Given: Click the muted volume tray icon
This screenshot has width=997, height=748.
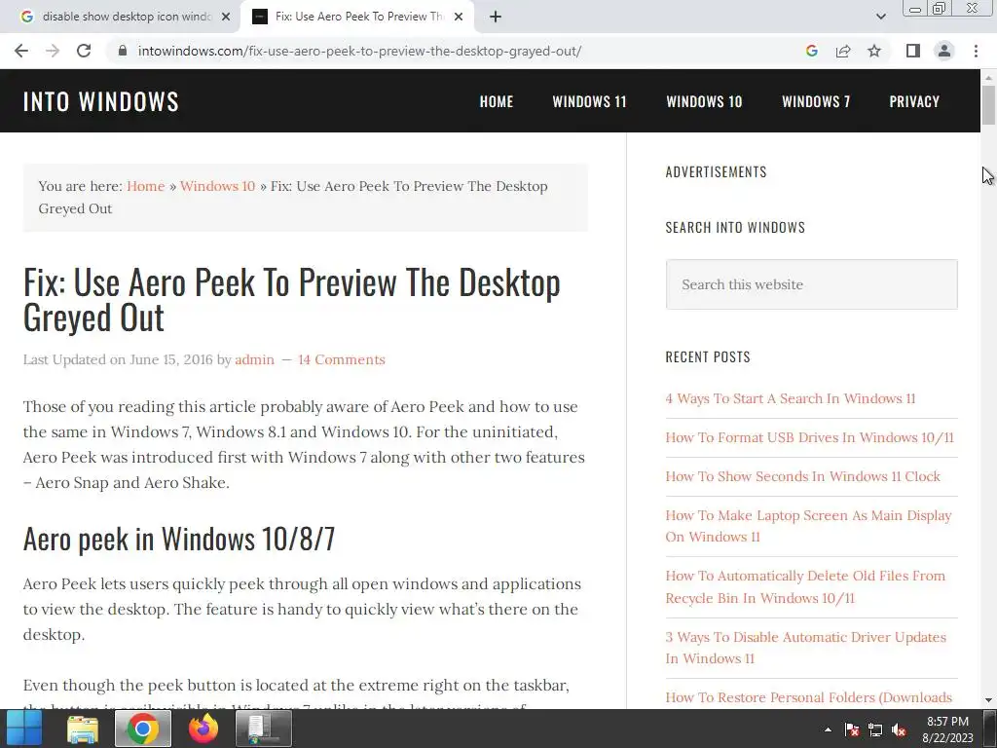Looking at the screenshot, I should (x=899, y=729).
